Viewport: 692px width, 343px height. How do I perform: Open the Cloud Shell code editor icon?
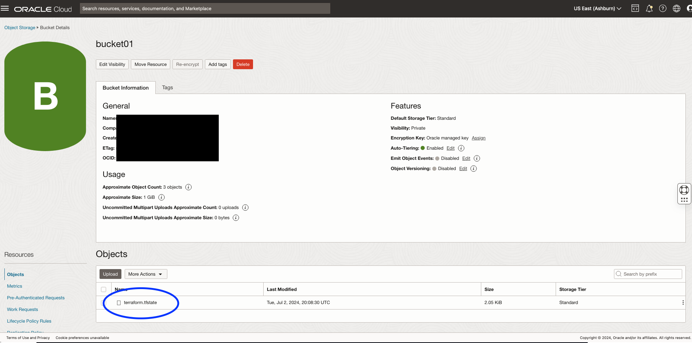tap(635, 8)
